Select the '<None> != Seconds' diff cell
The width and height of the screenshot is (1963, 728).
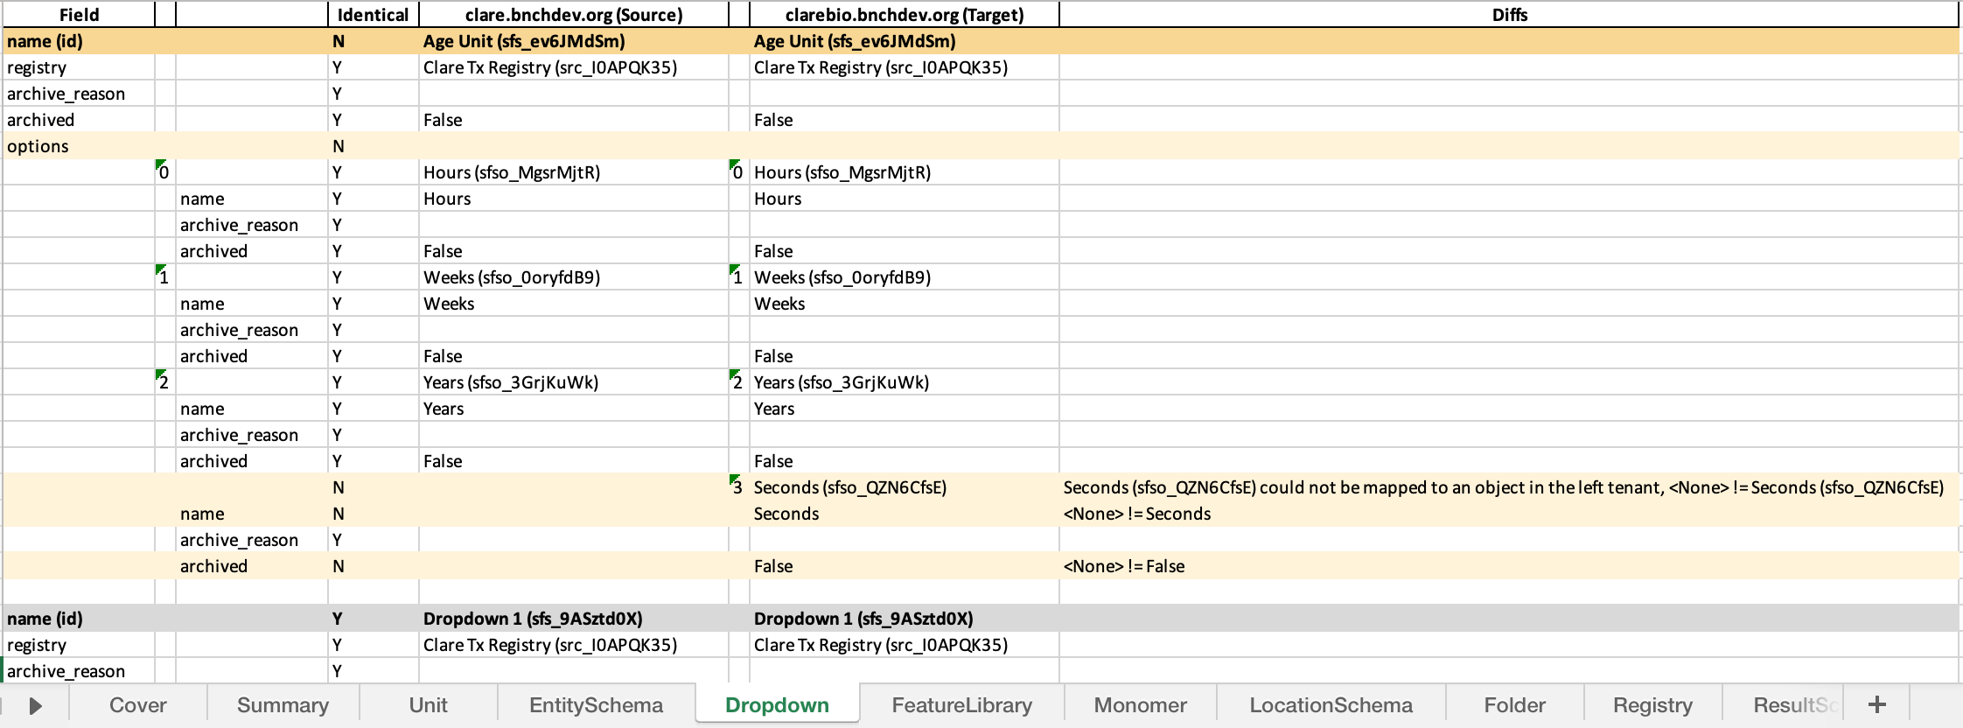coord(1510,514)
